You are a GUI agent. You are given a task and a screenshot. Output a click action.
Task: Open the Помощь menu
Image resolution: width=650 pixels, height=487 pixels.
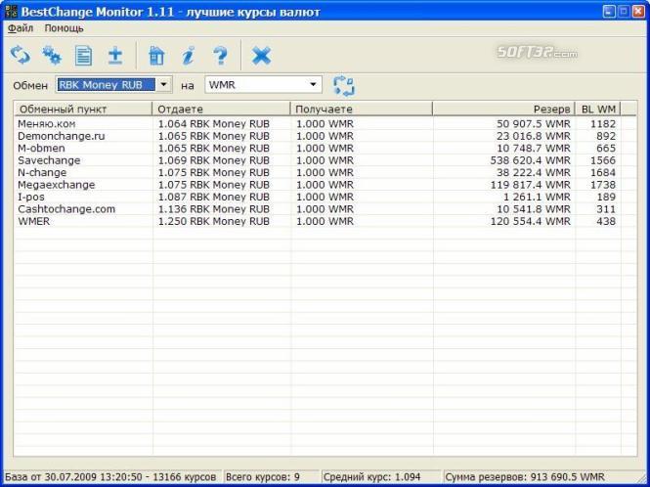pos(64,28)
